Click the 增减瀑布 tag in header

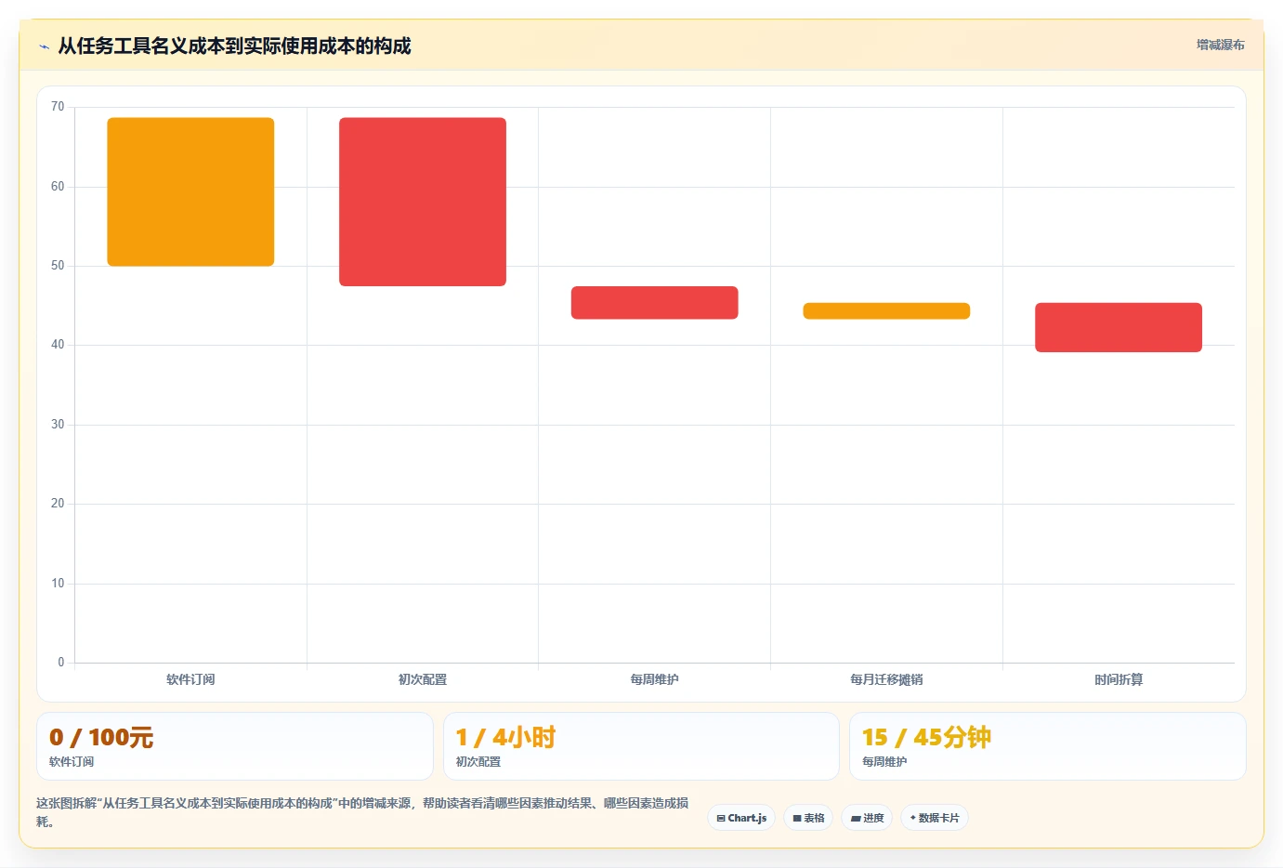point(1220,45)
